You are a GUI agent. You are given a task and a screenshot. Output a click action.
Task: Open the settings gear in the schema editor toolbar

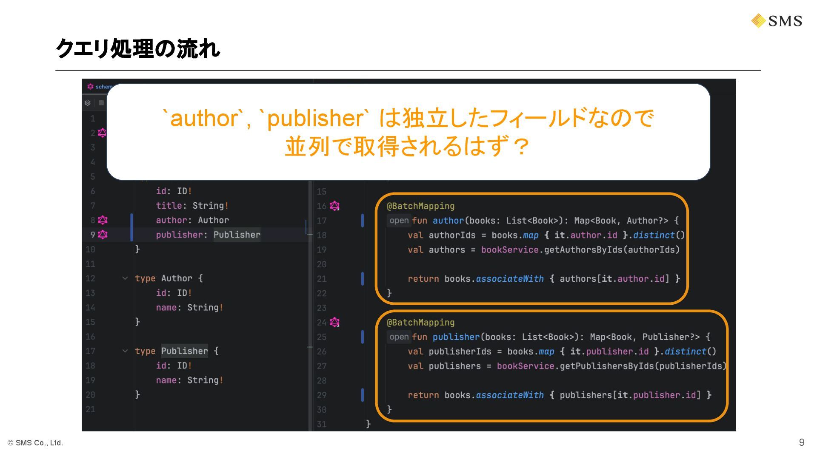tap(88, 103)
